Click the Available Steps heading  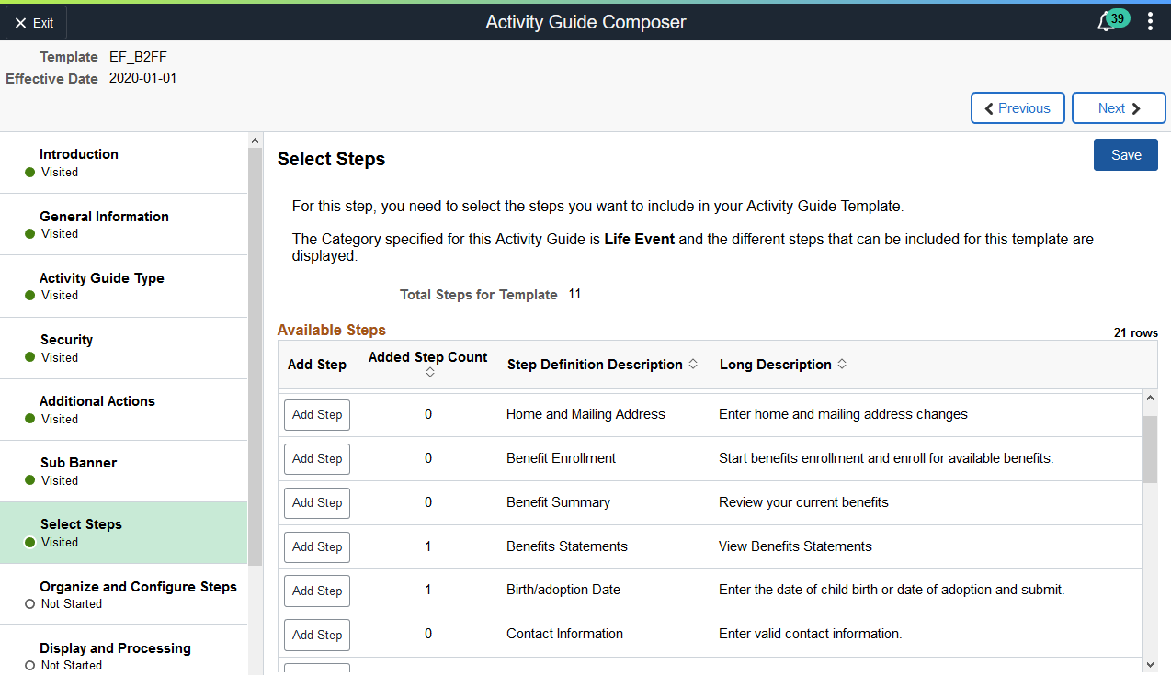click(332, 330)
